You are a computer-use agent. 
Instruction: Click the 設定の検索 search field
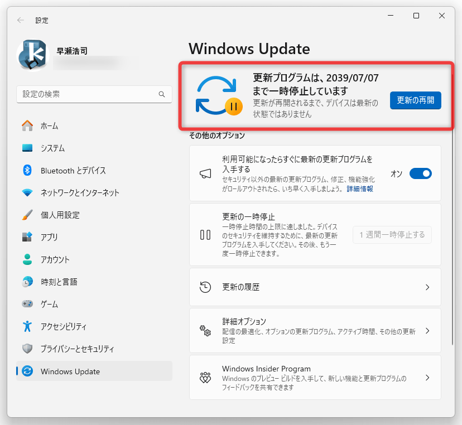[x=94, y=94]
